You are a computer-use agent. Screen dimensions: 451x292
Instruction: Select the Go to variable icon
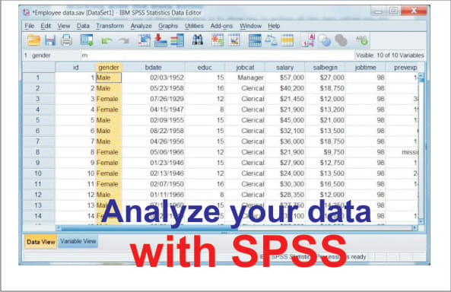pyautogui.click(x=160, y=40)
